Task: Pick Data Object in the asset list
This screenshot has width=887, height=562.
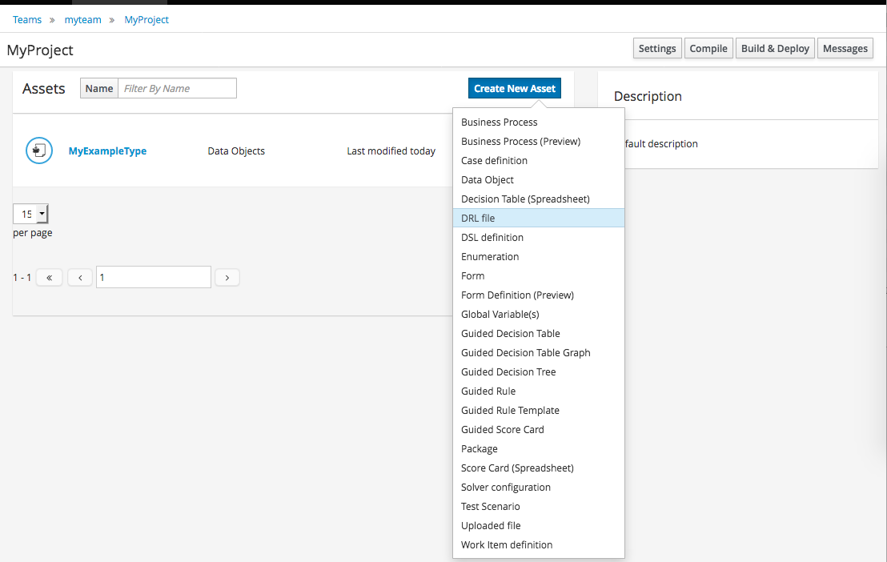Action: pos(487,179)
